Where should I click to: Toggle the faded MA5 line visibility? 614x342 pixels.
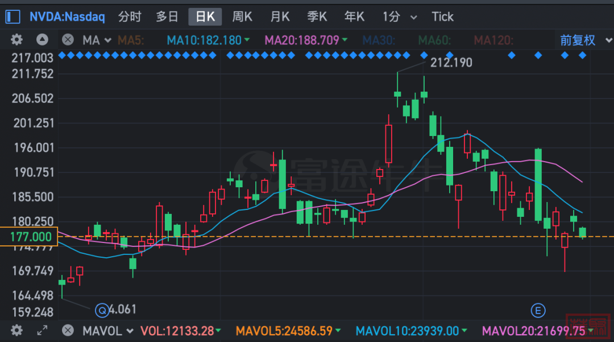click(x=131, y=40)
